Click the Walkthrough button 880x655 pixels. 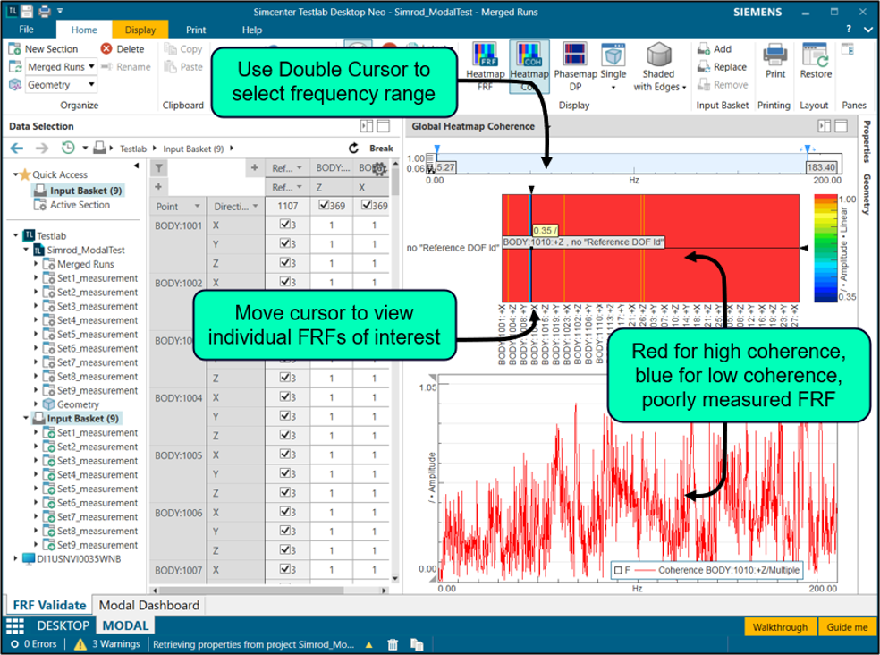coord(779,627)
